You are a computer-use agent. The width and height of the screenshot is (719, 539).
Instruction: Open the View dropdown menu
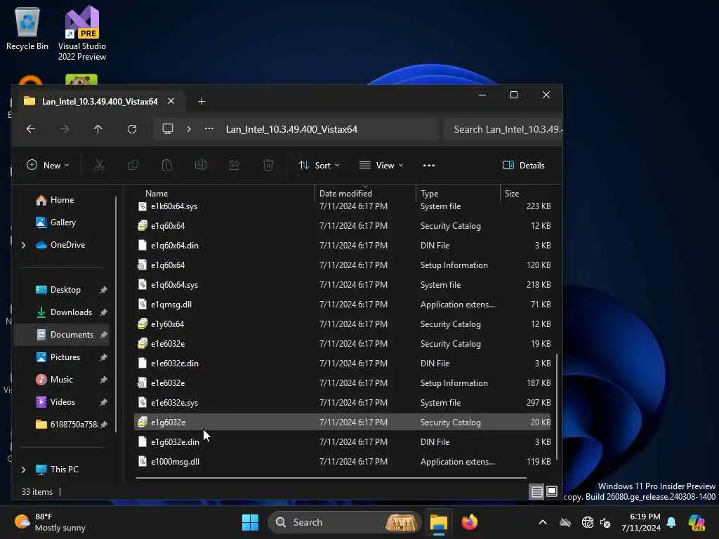381,166
